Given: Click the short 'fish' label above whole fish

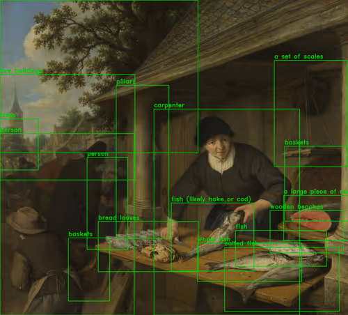Looking at the screenshot, I should (x=242, y=226).
